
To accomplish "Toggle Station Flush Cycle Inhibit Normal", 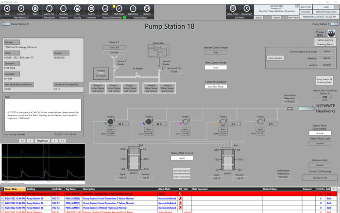I will click(x=320, y=133).
